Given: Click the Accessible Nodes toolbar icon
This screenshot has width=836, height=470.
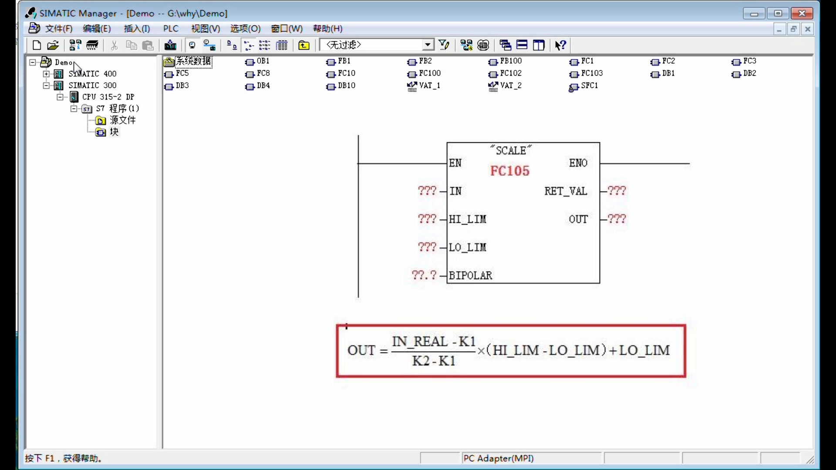Looking at the screenshot, I should pyautogui.click(x=75, y=45).
